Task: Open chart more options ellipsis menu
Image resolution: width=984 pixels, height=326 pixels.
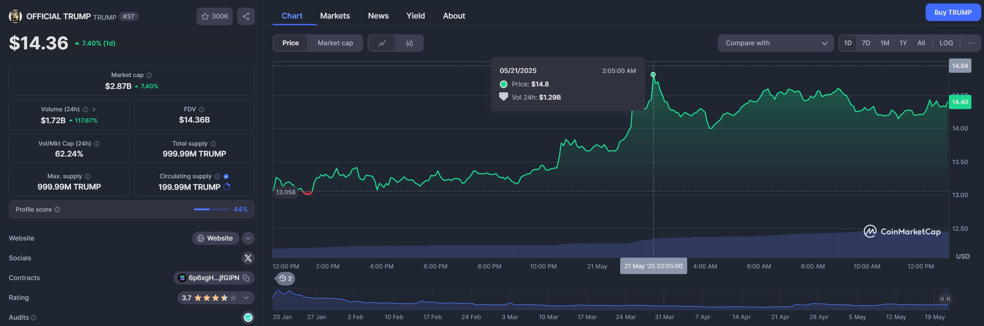Action: [971, 43]
